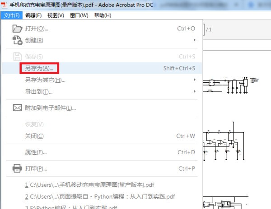
Task: Select 导出到(T)... menu entry
Action: tap(102, 91)
